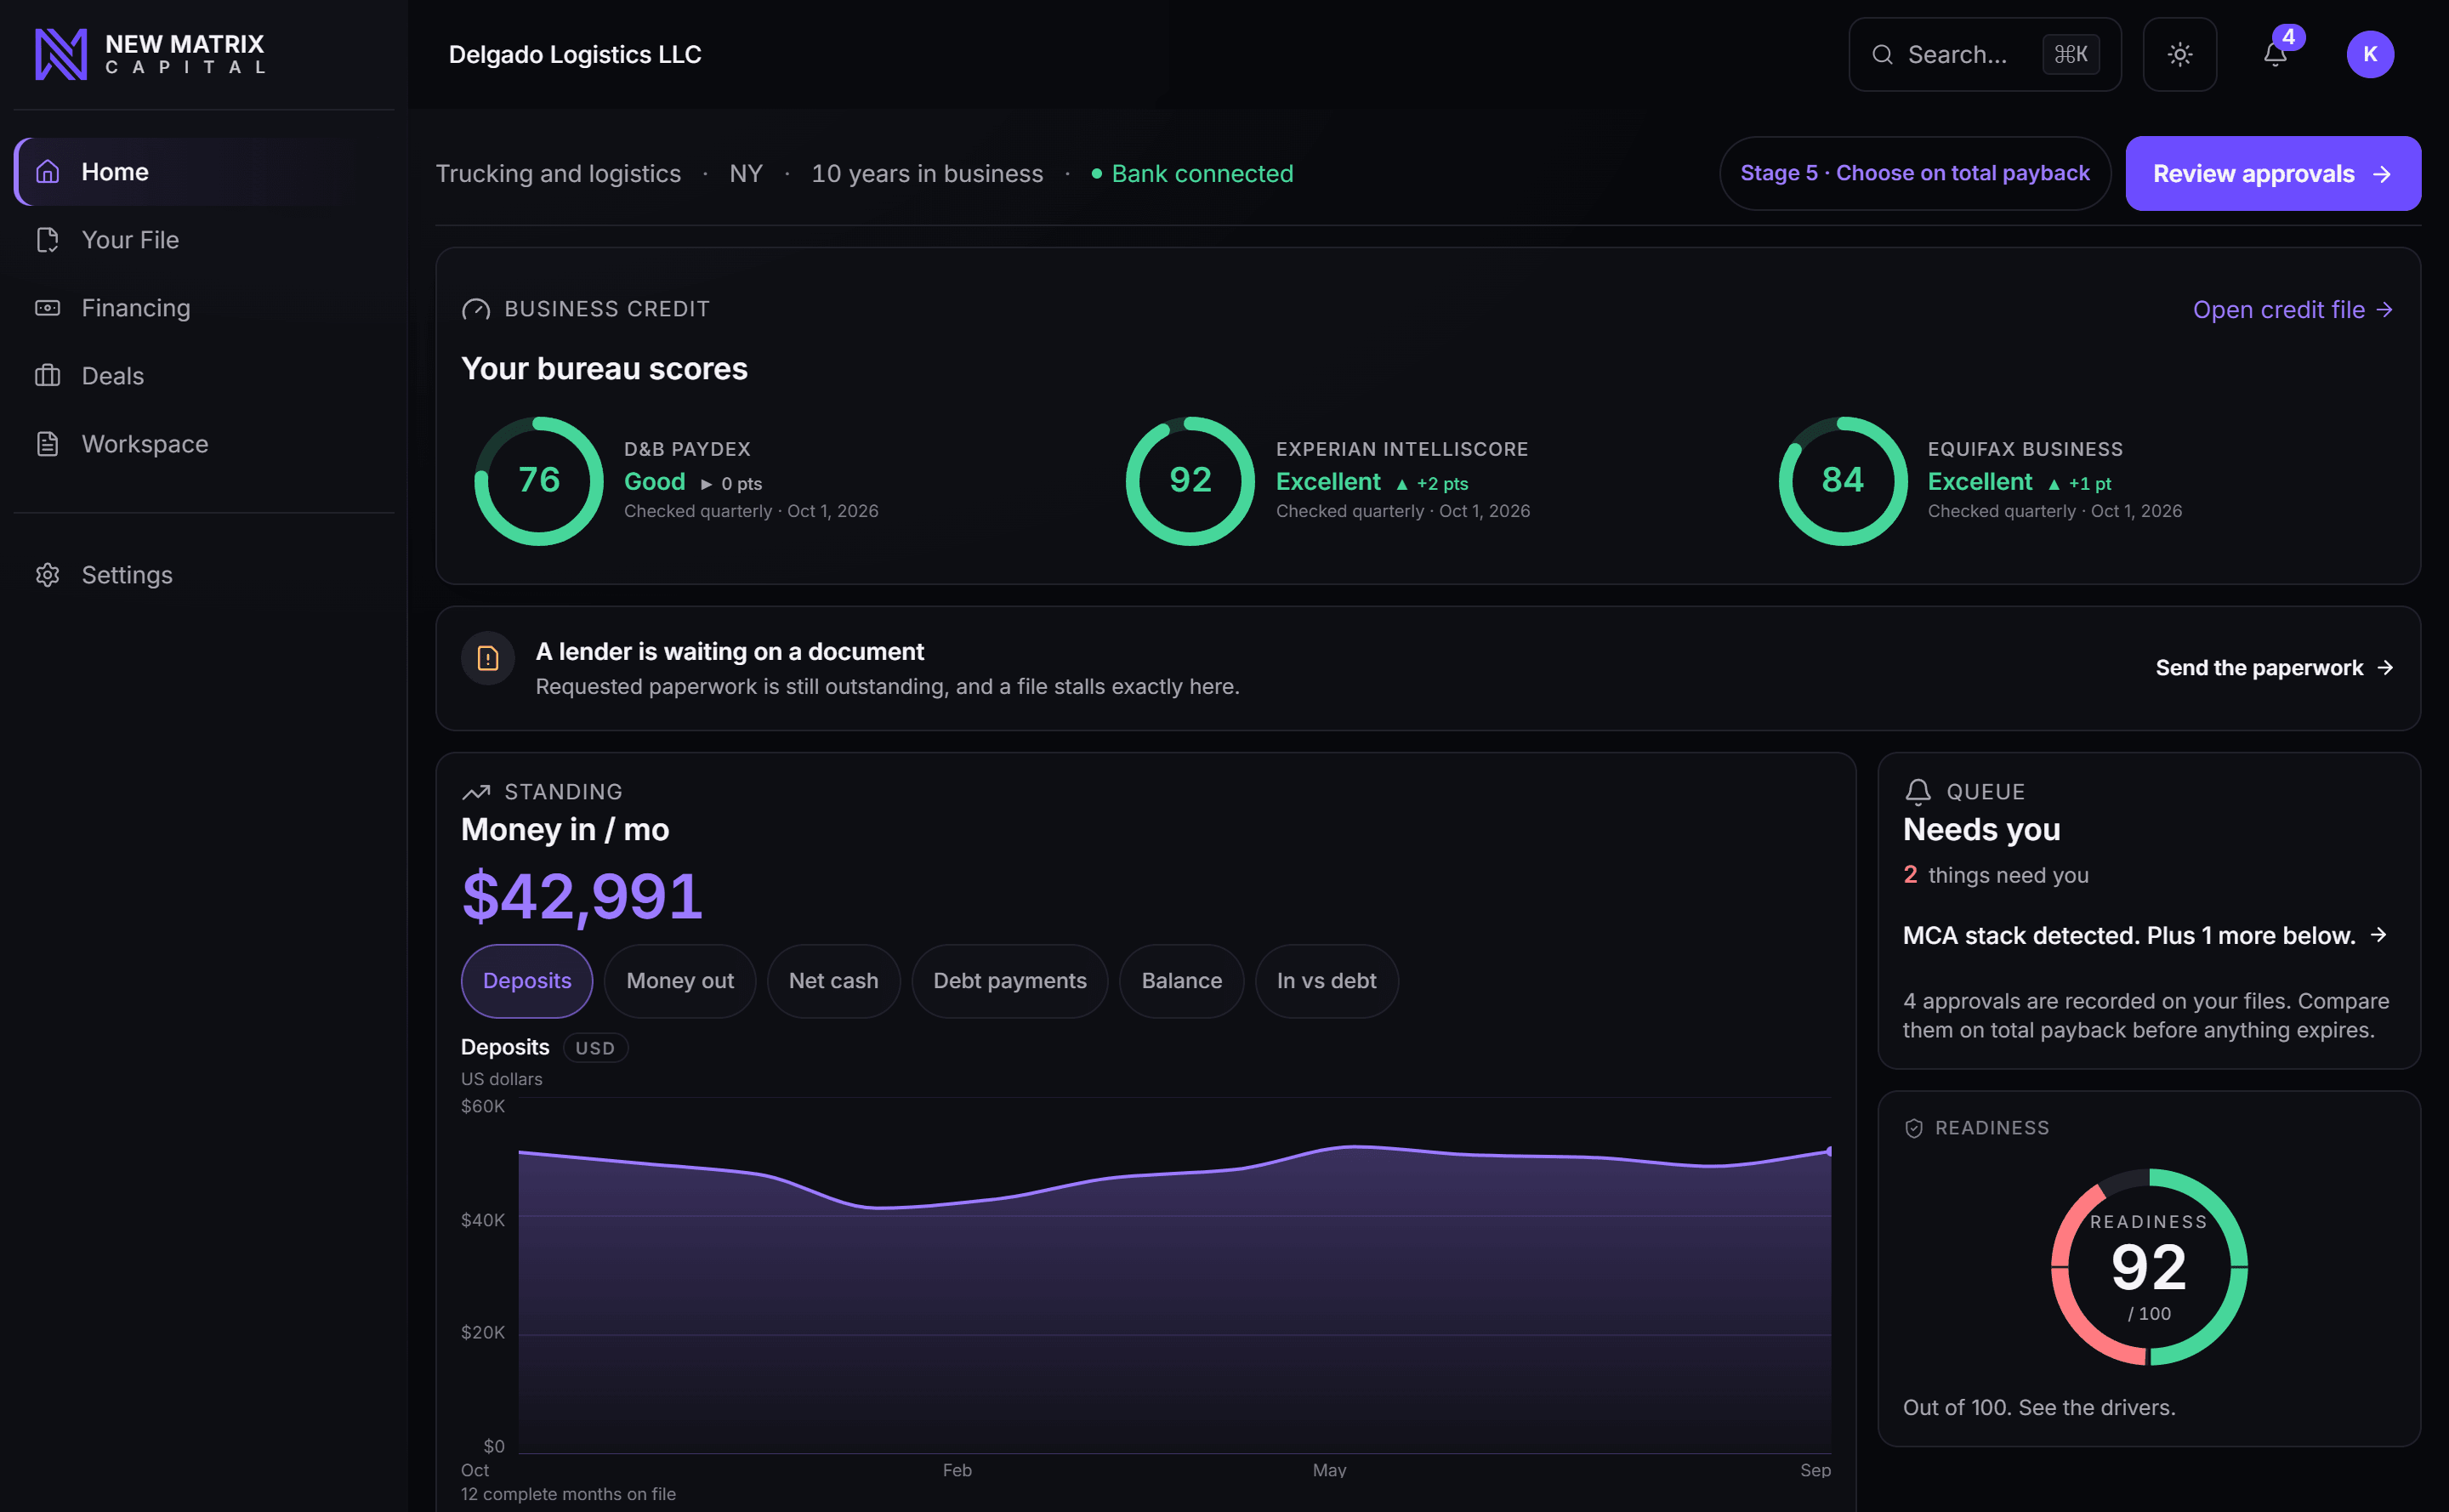The width and height of the screenshot is (2449, 1512).
Task: Click the Equifax Business 84 gauge
Action: click(x=1842, y=481)
